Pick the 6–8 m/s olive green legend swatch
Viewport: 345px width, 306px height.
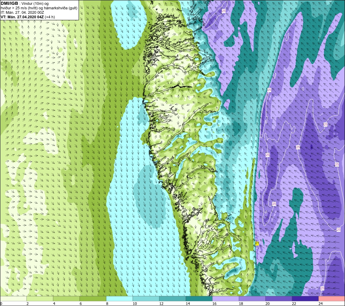tap(93, 299)
